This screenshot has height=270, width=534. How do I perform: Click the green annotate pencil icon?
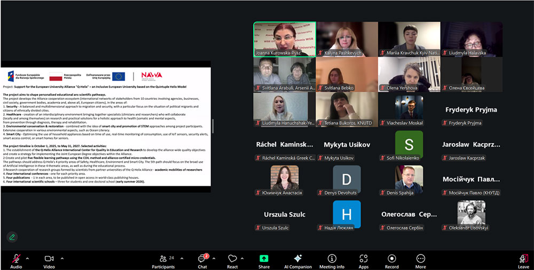[x=12, y=237]
